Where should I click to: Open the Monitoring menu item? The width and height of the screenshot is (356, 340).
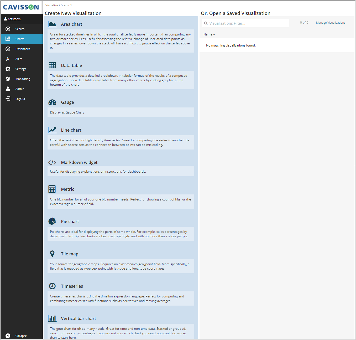point(22,79)
